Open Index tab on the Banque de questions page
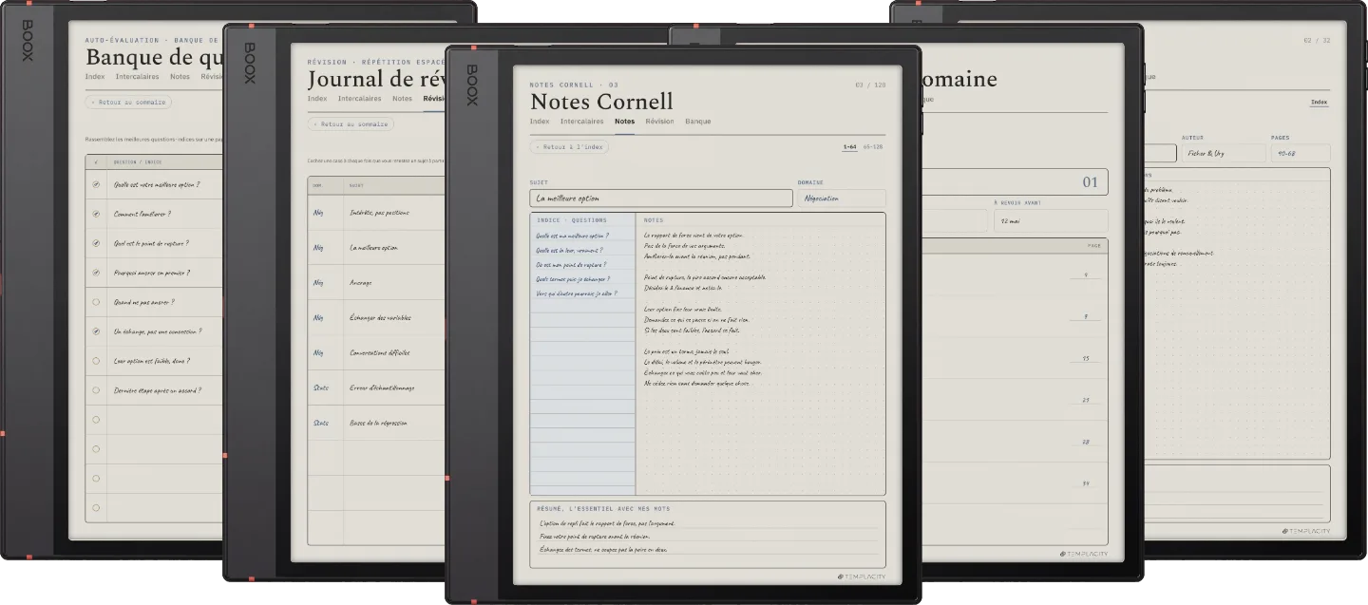The height and width of the screenshot is (605, 1368). [95, 77]
